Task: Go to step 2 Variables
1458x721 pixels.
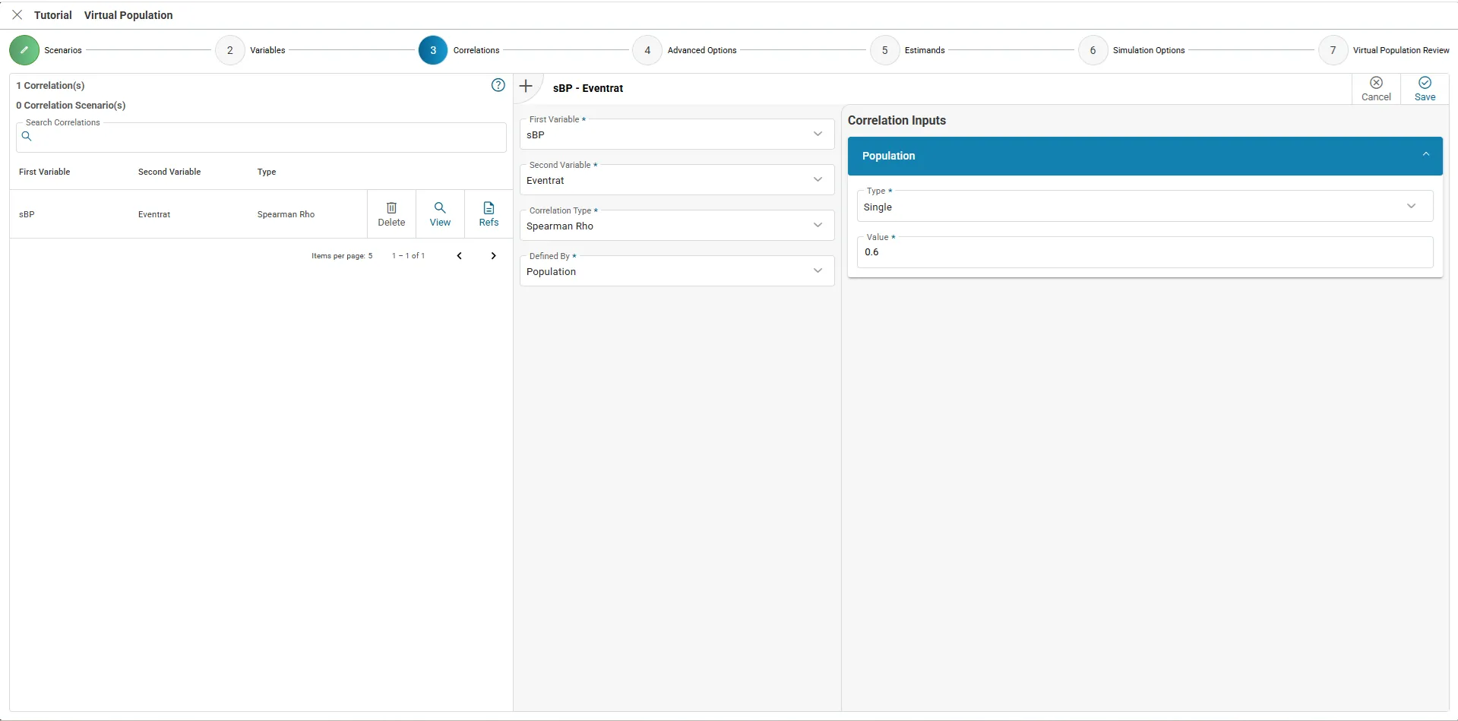Action: [230, 50]
